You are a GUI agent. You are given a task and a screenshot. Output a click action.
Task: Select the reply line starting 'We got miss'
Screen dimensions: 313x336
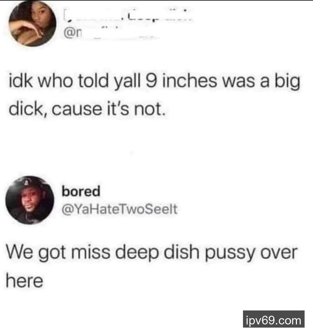pyautogui.click(x=152, y=253)
